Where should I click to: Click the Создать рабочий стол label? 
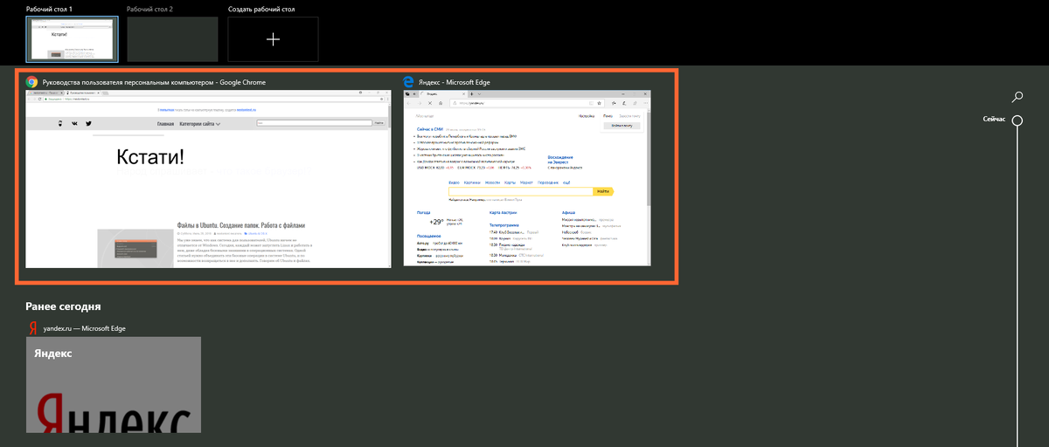pyautogui.click(x=261, y=9)
